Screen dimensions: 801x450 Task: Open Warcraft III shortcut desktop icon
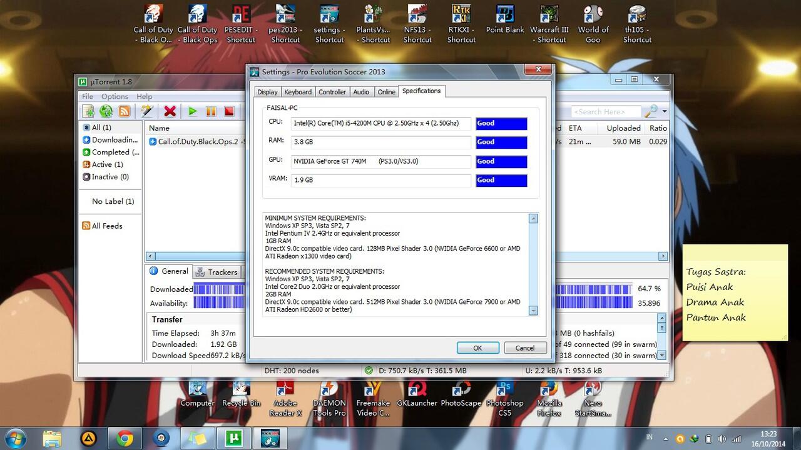tap(549, 24)
